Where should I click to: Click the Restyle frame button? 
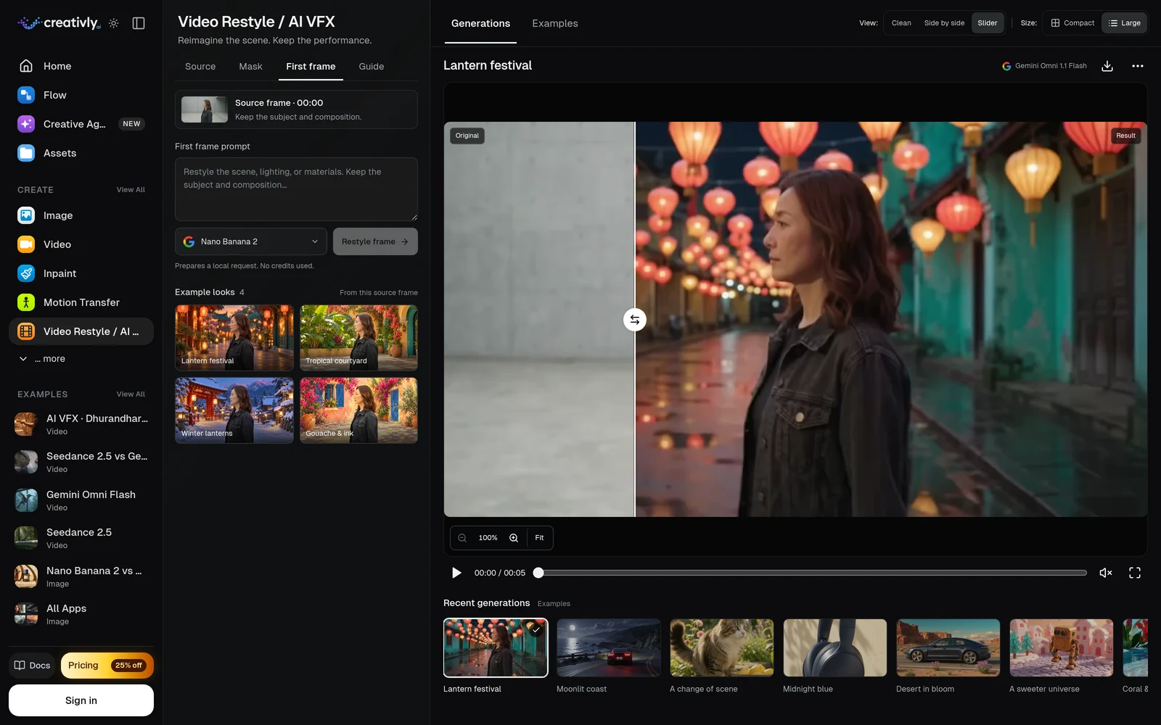[x=375, y=241]
